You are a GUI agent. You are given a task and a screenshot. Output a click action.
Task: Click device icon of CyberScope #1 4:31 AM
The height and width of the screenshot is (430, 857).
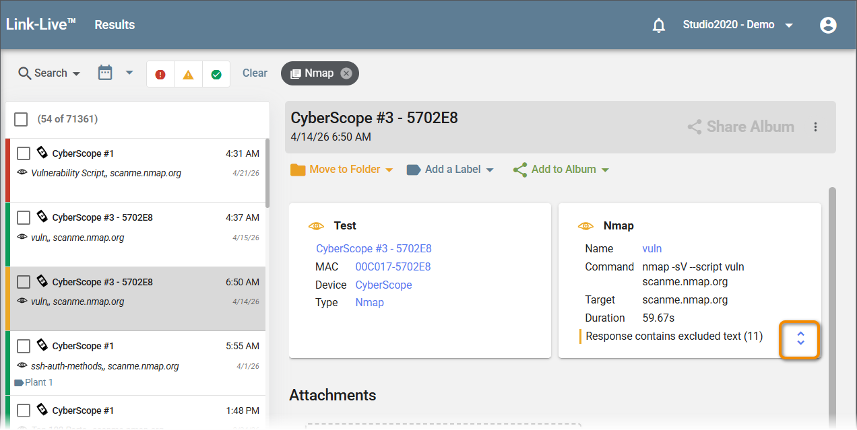[42, 153]
